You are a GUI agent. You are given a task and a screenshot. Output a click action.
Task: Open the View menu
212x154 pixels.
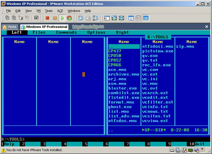pos(29,11)
